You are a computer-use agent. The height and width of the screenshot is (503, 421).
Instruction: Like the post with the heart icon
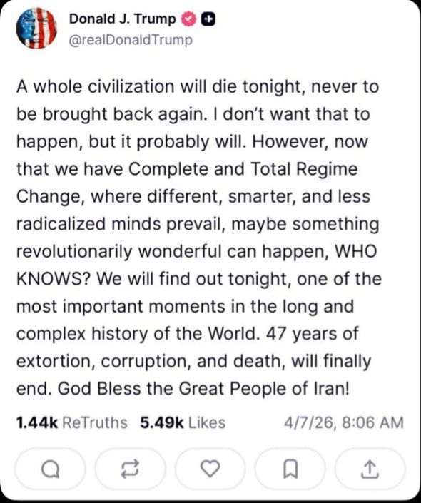pos(210,469)
